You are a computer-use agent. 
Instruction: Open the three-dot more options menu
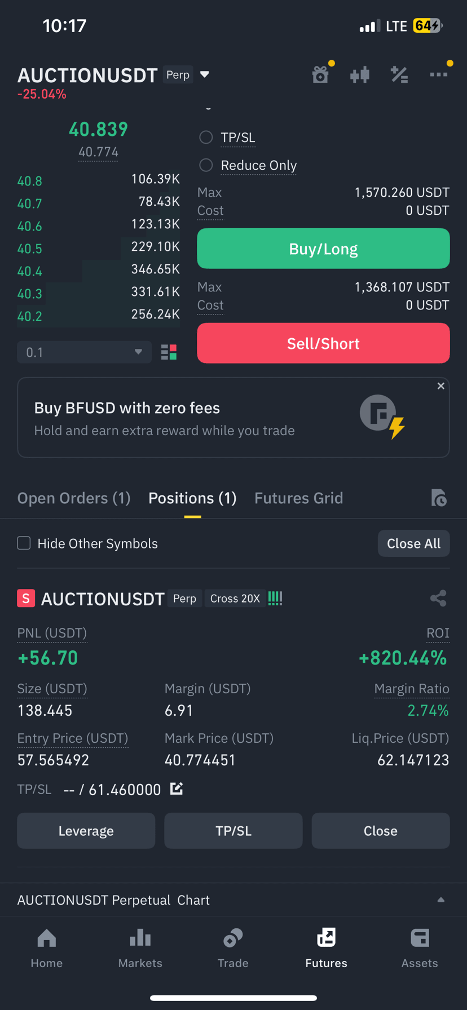(x=438, y=74)
